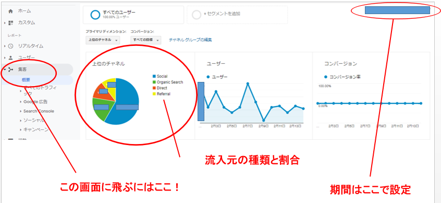Click the すべてのユーザー segment card
Viewport: 441px width, 203px height.
[x=133, y=15]
